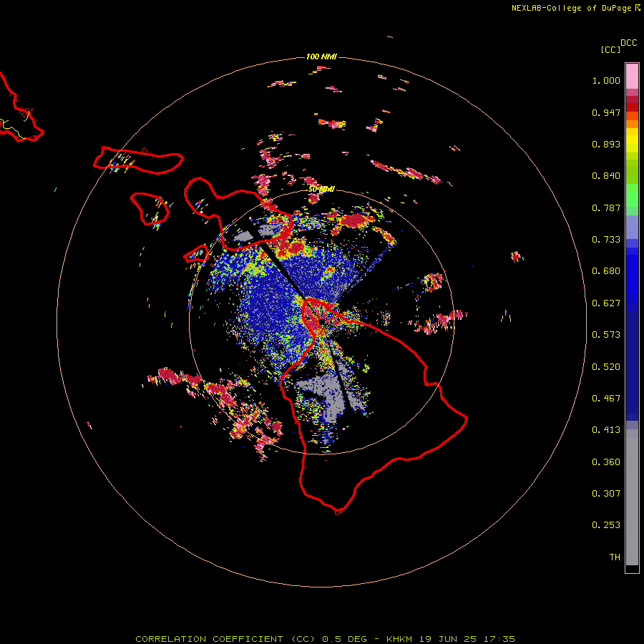Screen dimensions: 644x644
Task: Click the 0.573 legend value
Action: coord(606,335)
